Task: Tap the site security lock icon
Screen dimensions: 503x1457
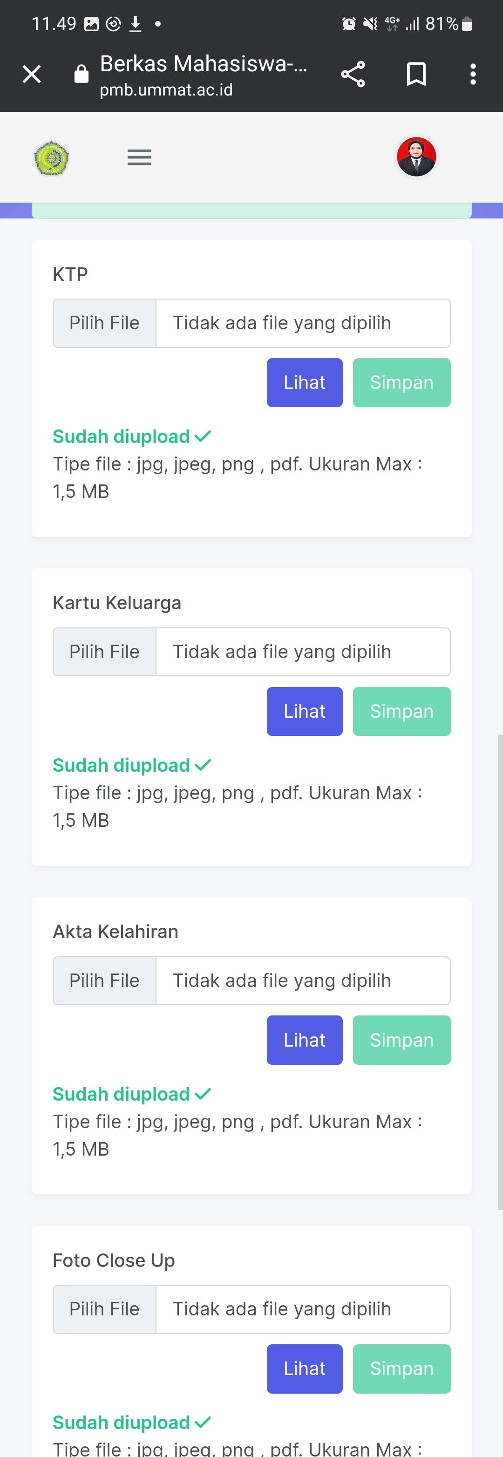Action: tap(82, 74)
